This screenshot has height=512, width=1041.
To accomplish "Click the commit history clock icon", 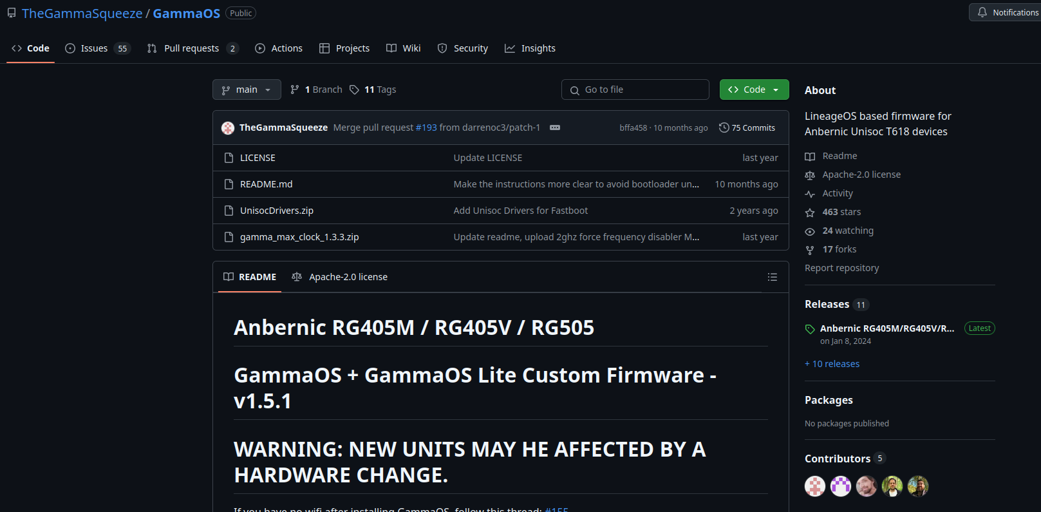I will 724,128.
